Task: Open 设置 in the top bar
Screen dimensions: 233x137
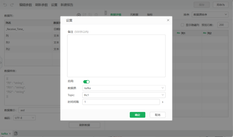Action: click(x=54, y=5)
